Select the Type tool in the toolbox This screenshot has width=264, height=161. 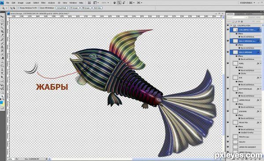(x=2, y=73)
